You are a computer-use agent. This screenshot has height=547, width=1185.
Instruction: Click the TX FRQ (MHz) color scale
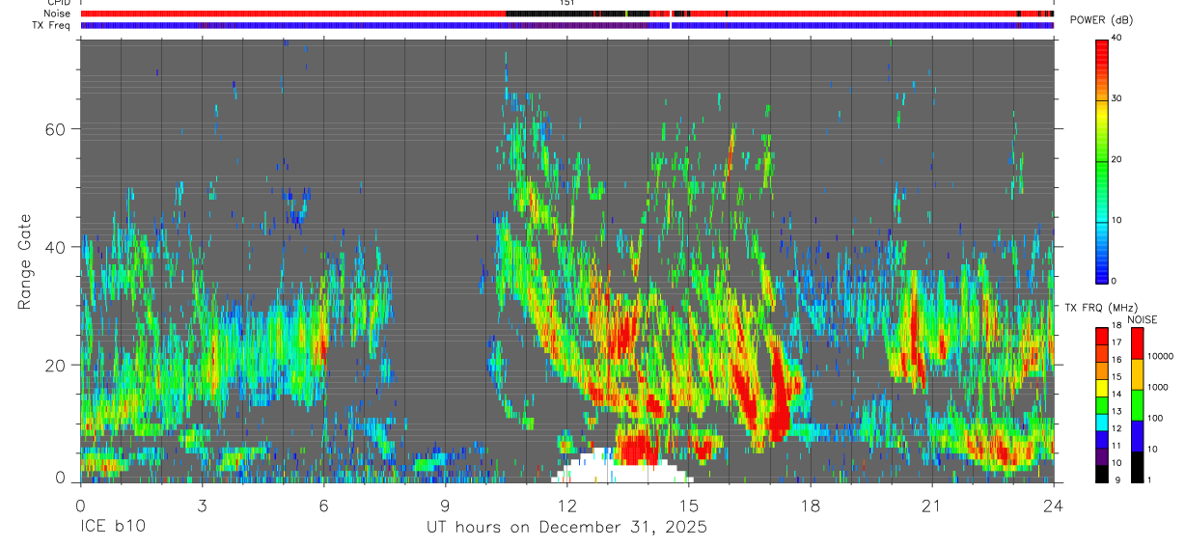1101,405
